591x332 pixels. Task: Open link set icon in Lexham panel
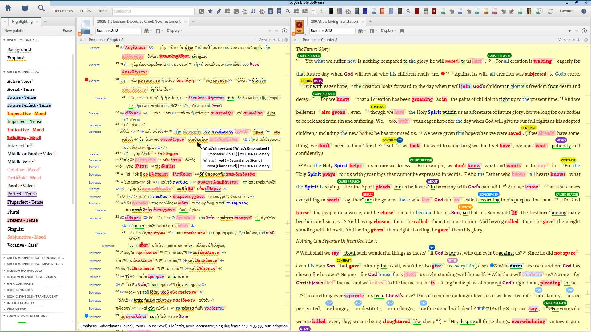coord(147,31)
